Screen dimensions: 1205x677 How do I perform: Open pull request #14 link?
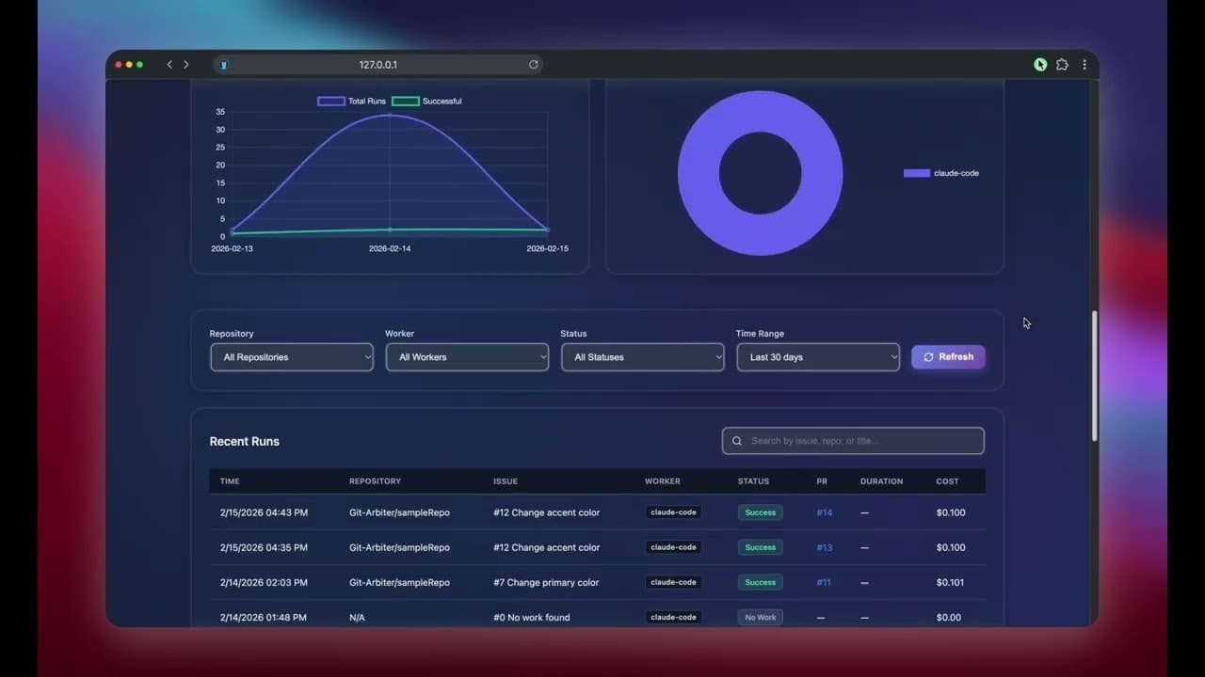(x=824, y=512)
